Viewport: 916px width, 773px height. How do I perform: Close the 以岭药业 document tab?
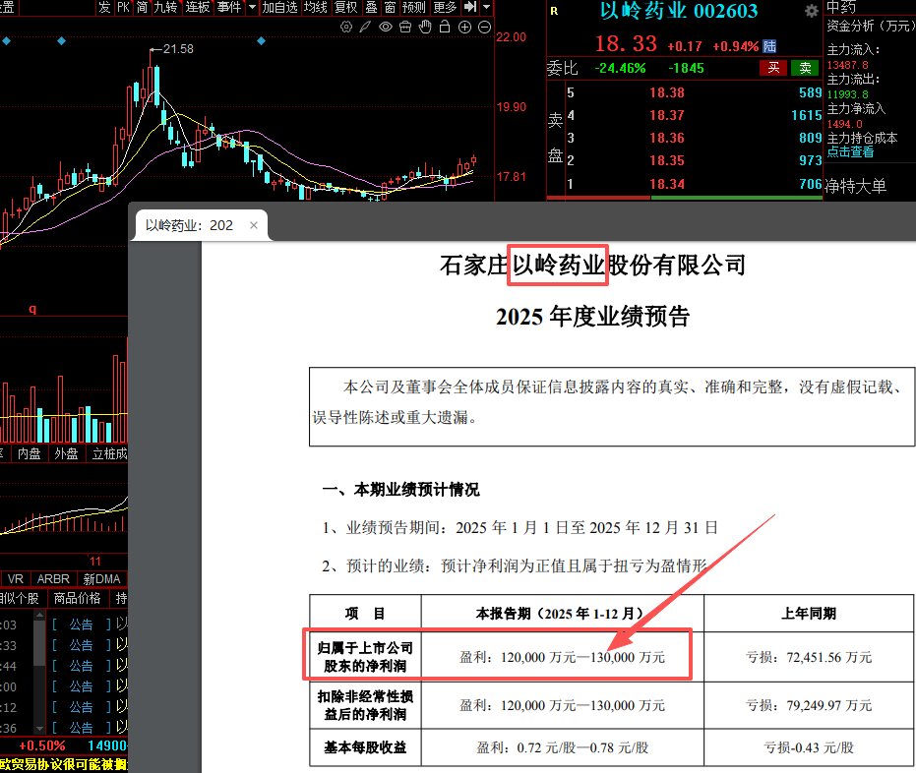[x=253, y=225]
